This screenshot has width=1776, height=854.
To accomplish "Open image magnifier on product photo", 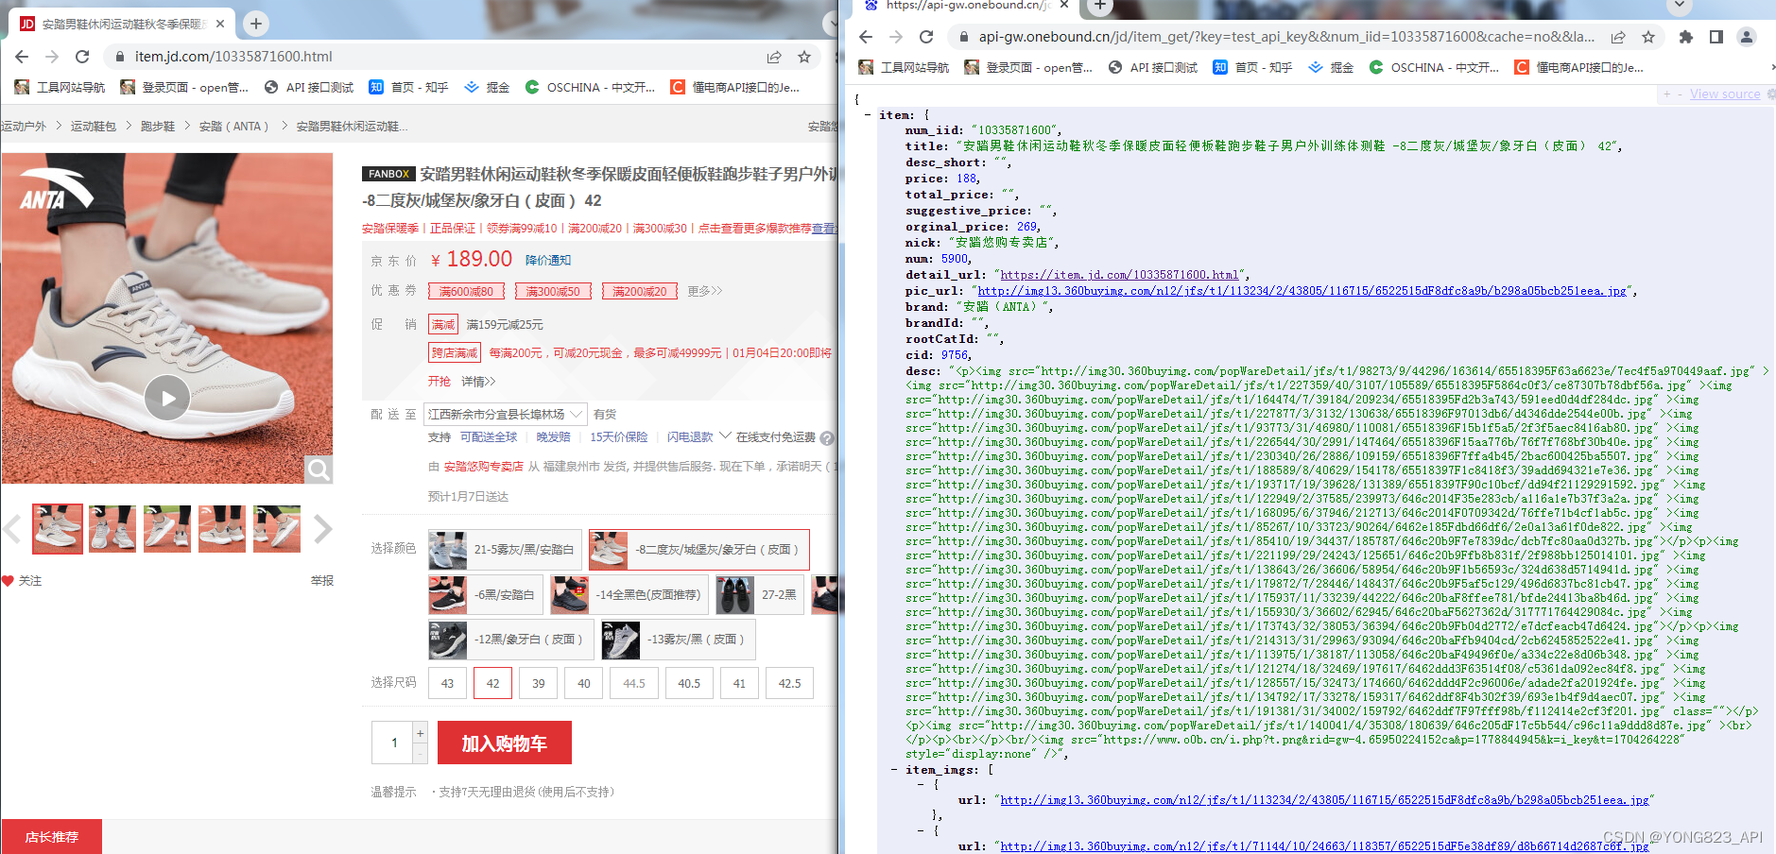I will [x=319, y=470].
